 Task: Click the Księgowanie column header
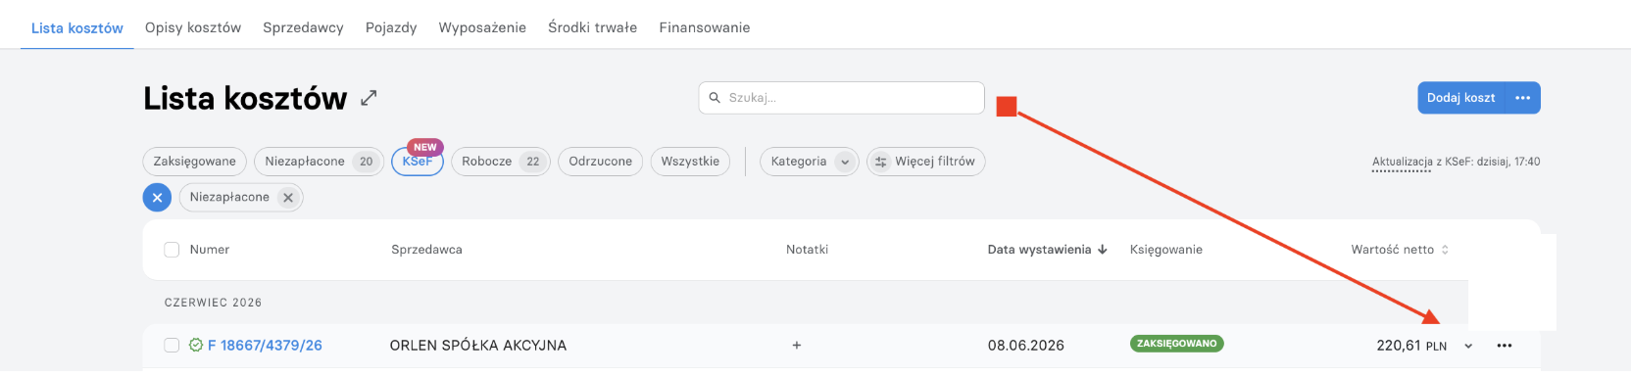pyautogui.click(x=1165, y=250)
